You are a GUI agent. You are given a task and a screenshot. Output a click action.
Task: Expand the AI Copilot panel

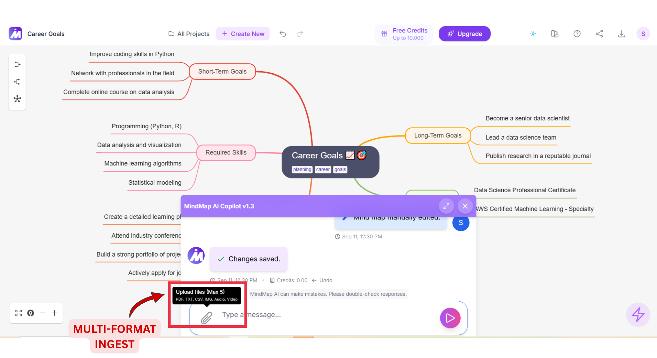click(x=446, y=206)
